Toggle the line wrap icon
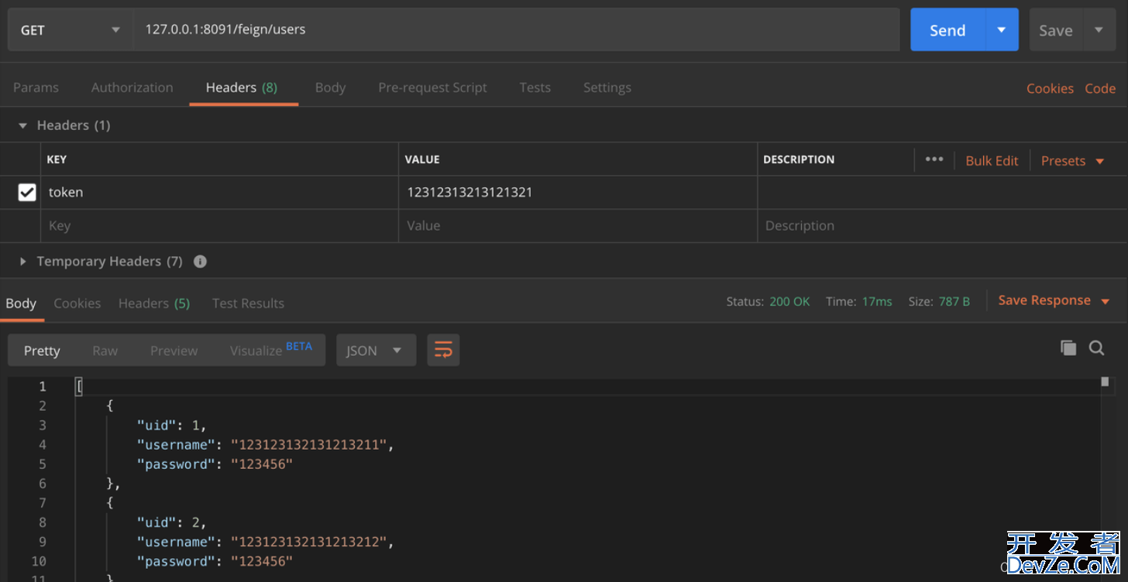Screen dimensions: 1128x582 tap(443, 351)
